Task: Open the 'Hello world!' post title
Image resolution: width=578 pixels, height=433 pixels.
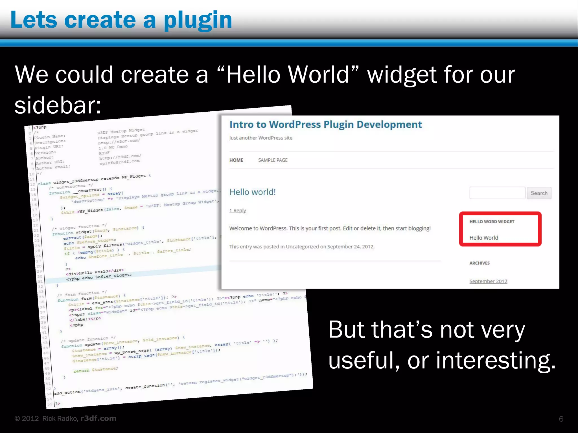Action: coord(253,192)
